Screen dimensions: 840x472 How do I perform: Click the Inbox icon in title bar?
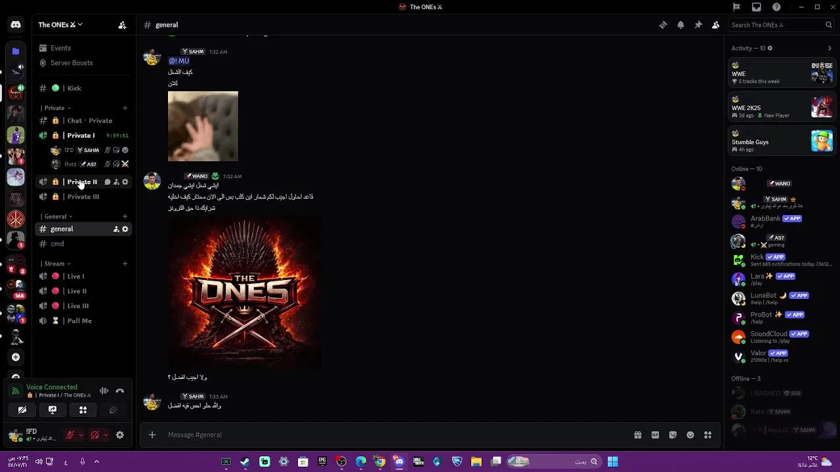pos(757,7)
